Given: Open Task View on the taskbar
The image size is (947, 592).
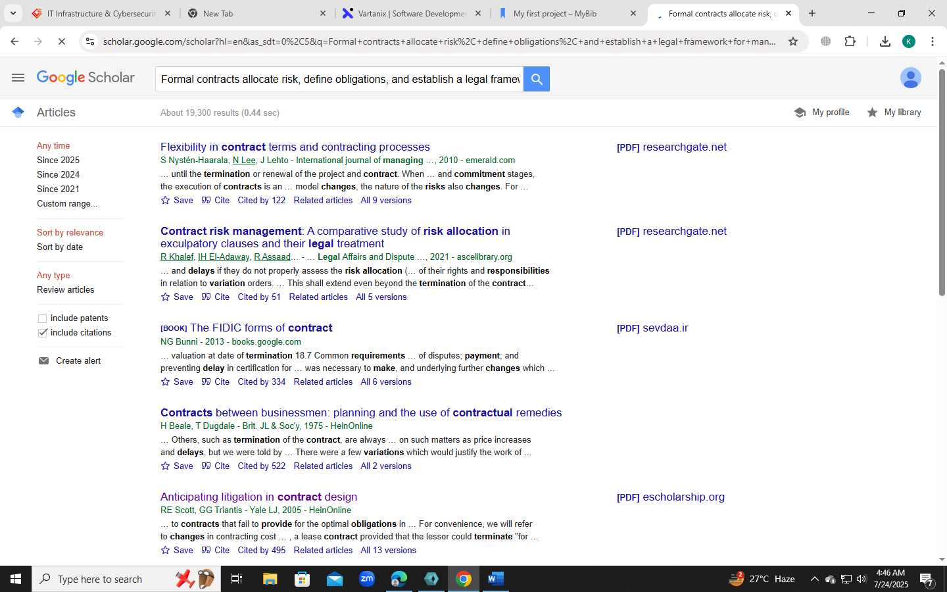Looking at the screenshot, I should pos(236,579).
